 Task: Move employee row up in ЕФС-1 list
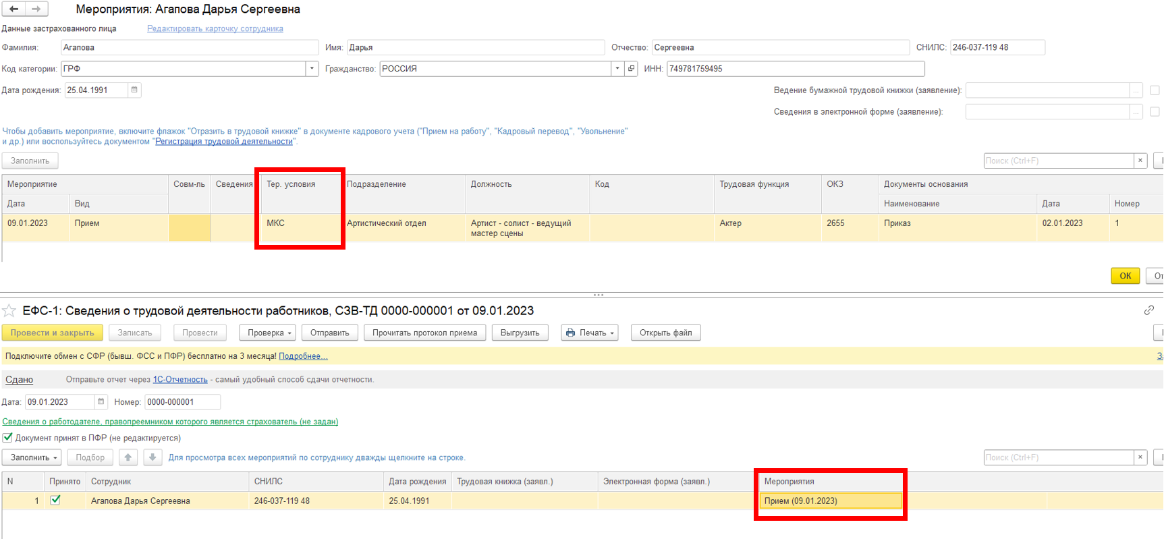[128, 457]
